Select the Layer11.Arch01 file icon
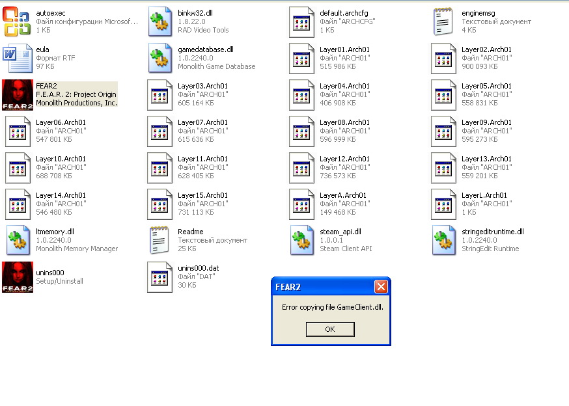Image resolution: width=569 pixels, height=406 pixels. (x=160, y=168)
